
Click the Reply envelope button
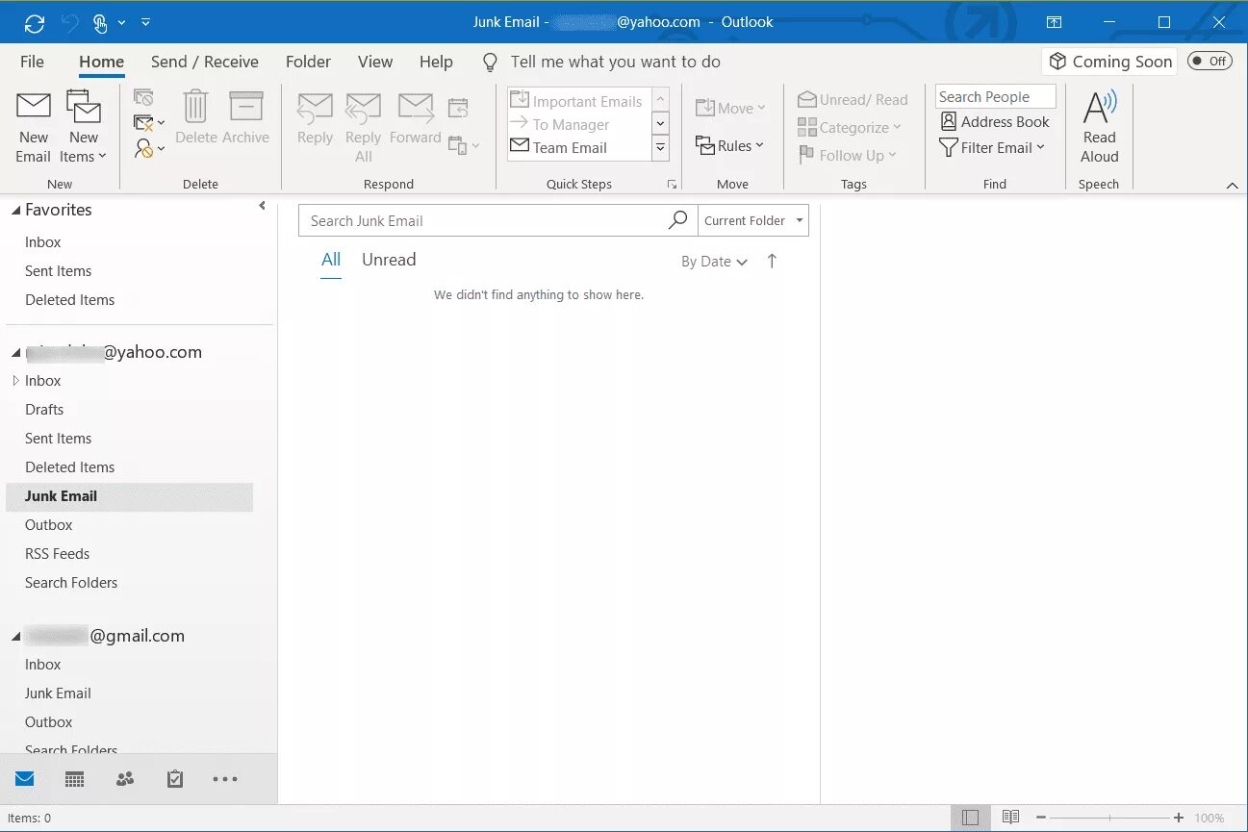click(315, 118)
